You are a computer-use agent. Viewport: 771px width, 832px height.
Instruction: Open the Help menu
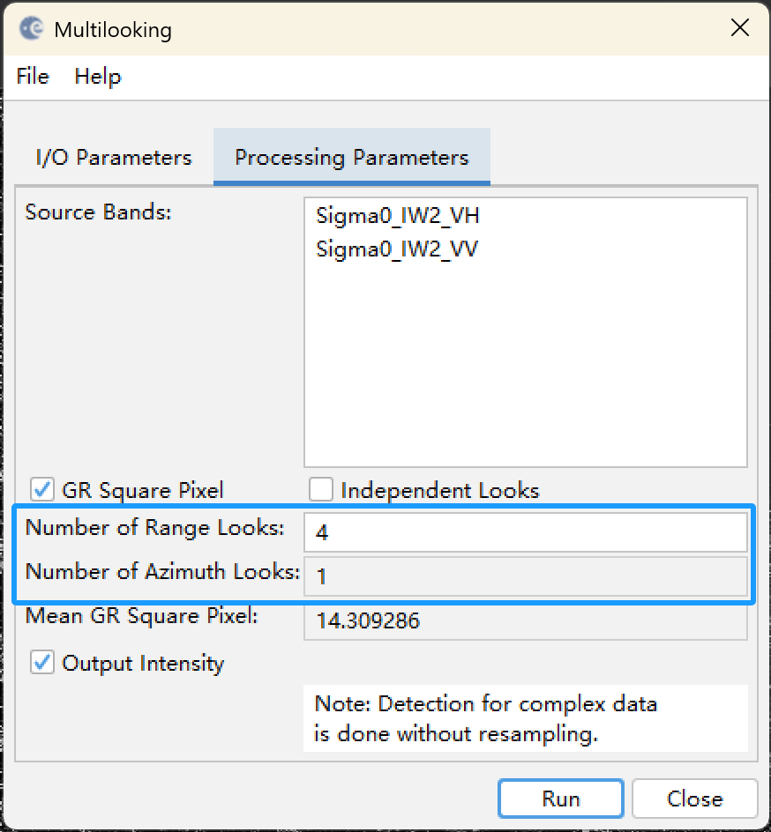[x=98, y=77]
